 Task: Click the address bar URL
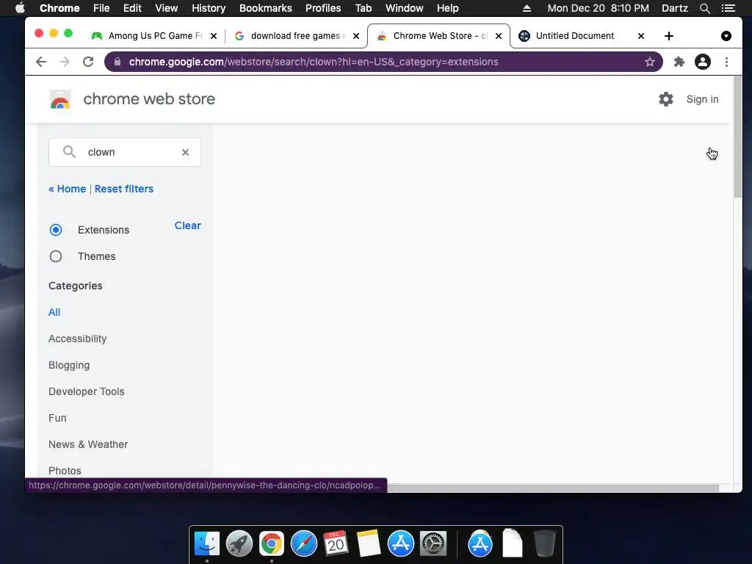314,62
